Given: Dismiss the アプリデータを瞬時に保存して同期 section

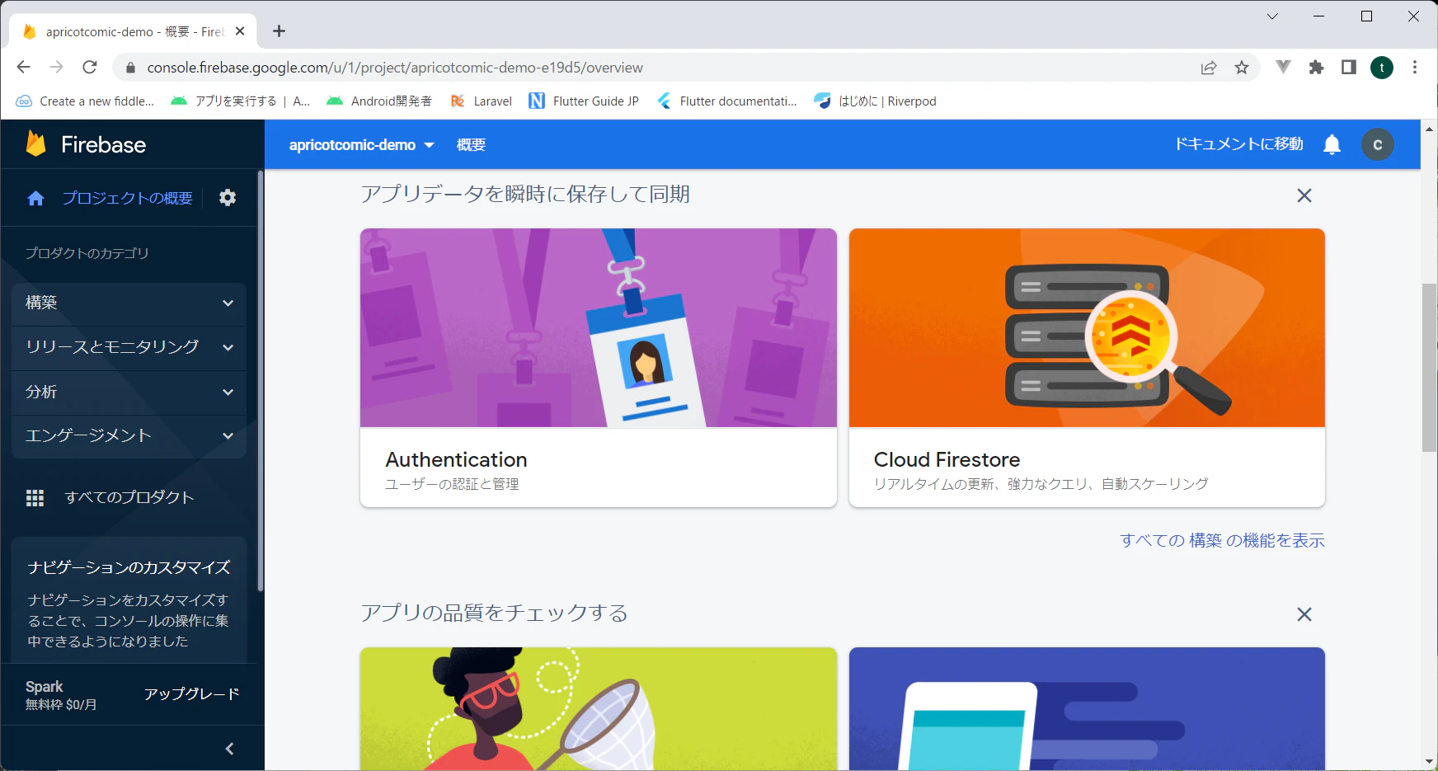Looking at the screenshot, I should coord(1304,195).
